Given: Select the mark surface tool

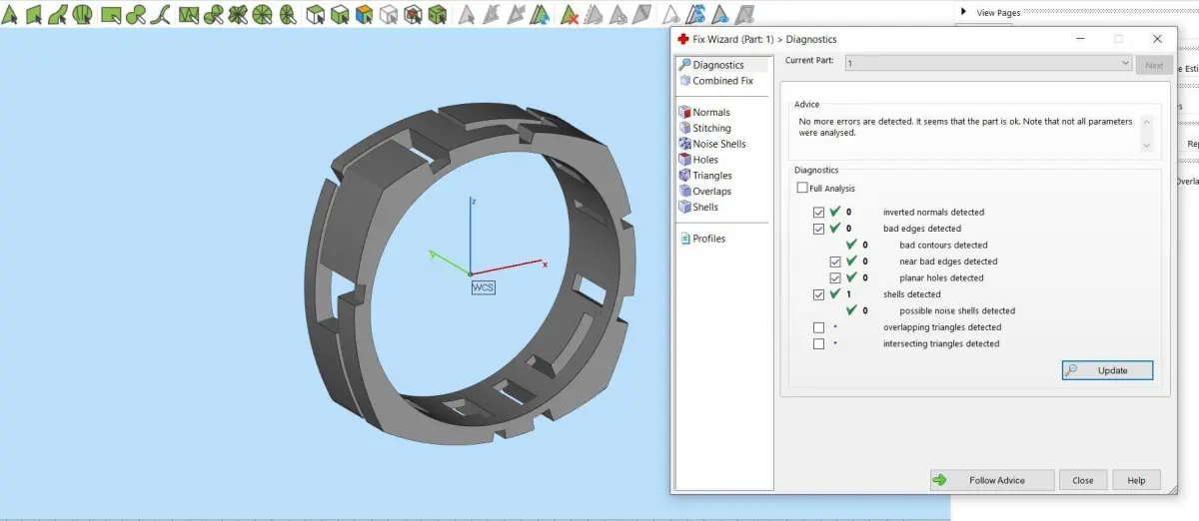Looking at the screenshot, I should click(x=59, y=14).
